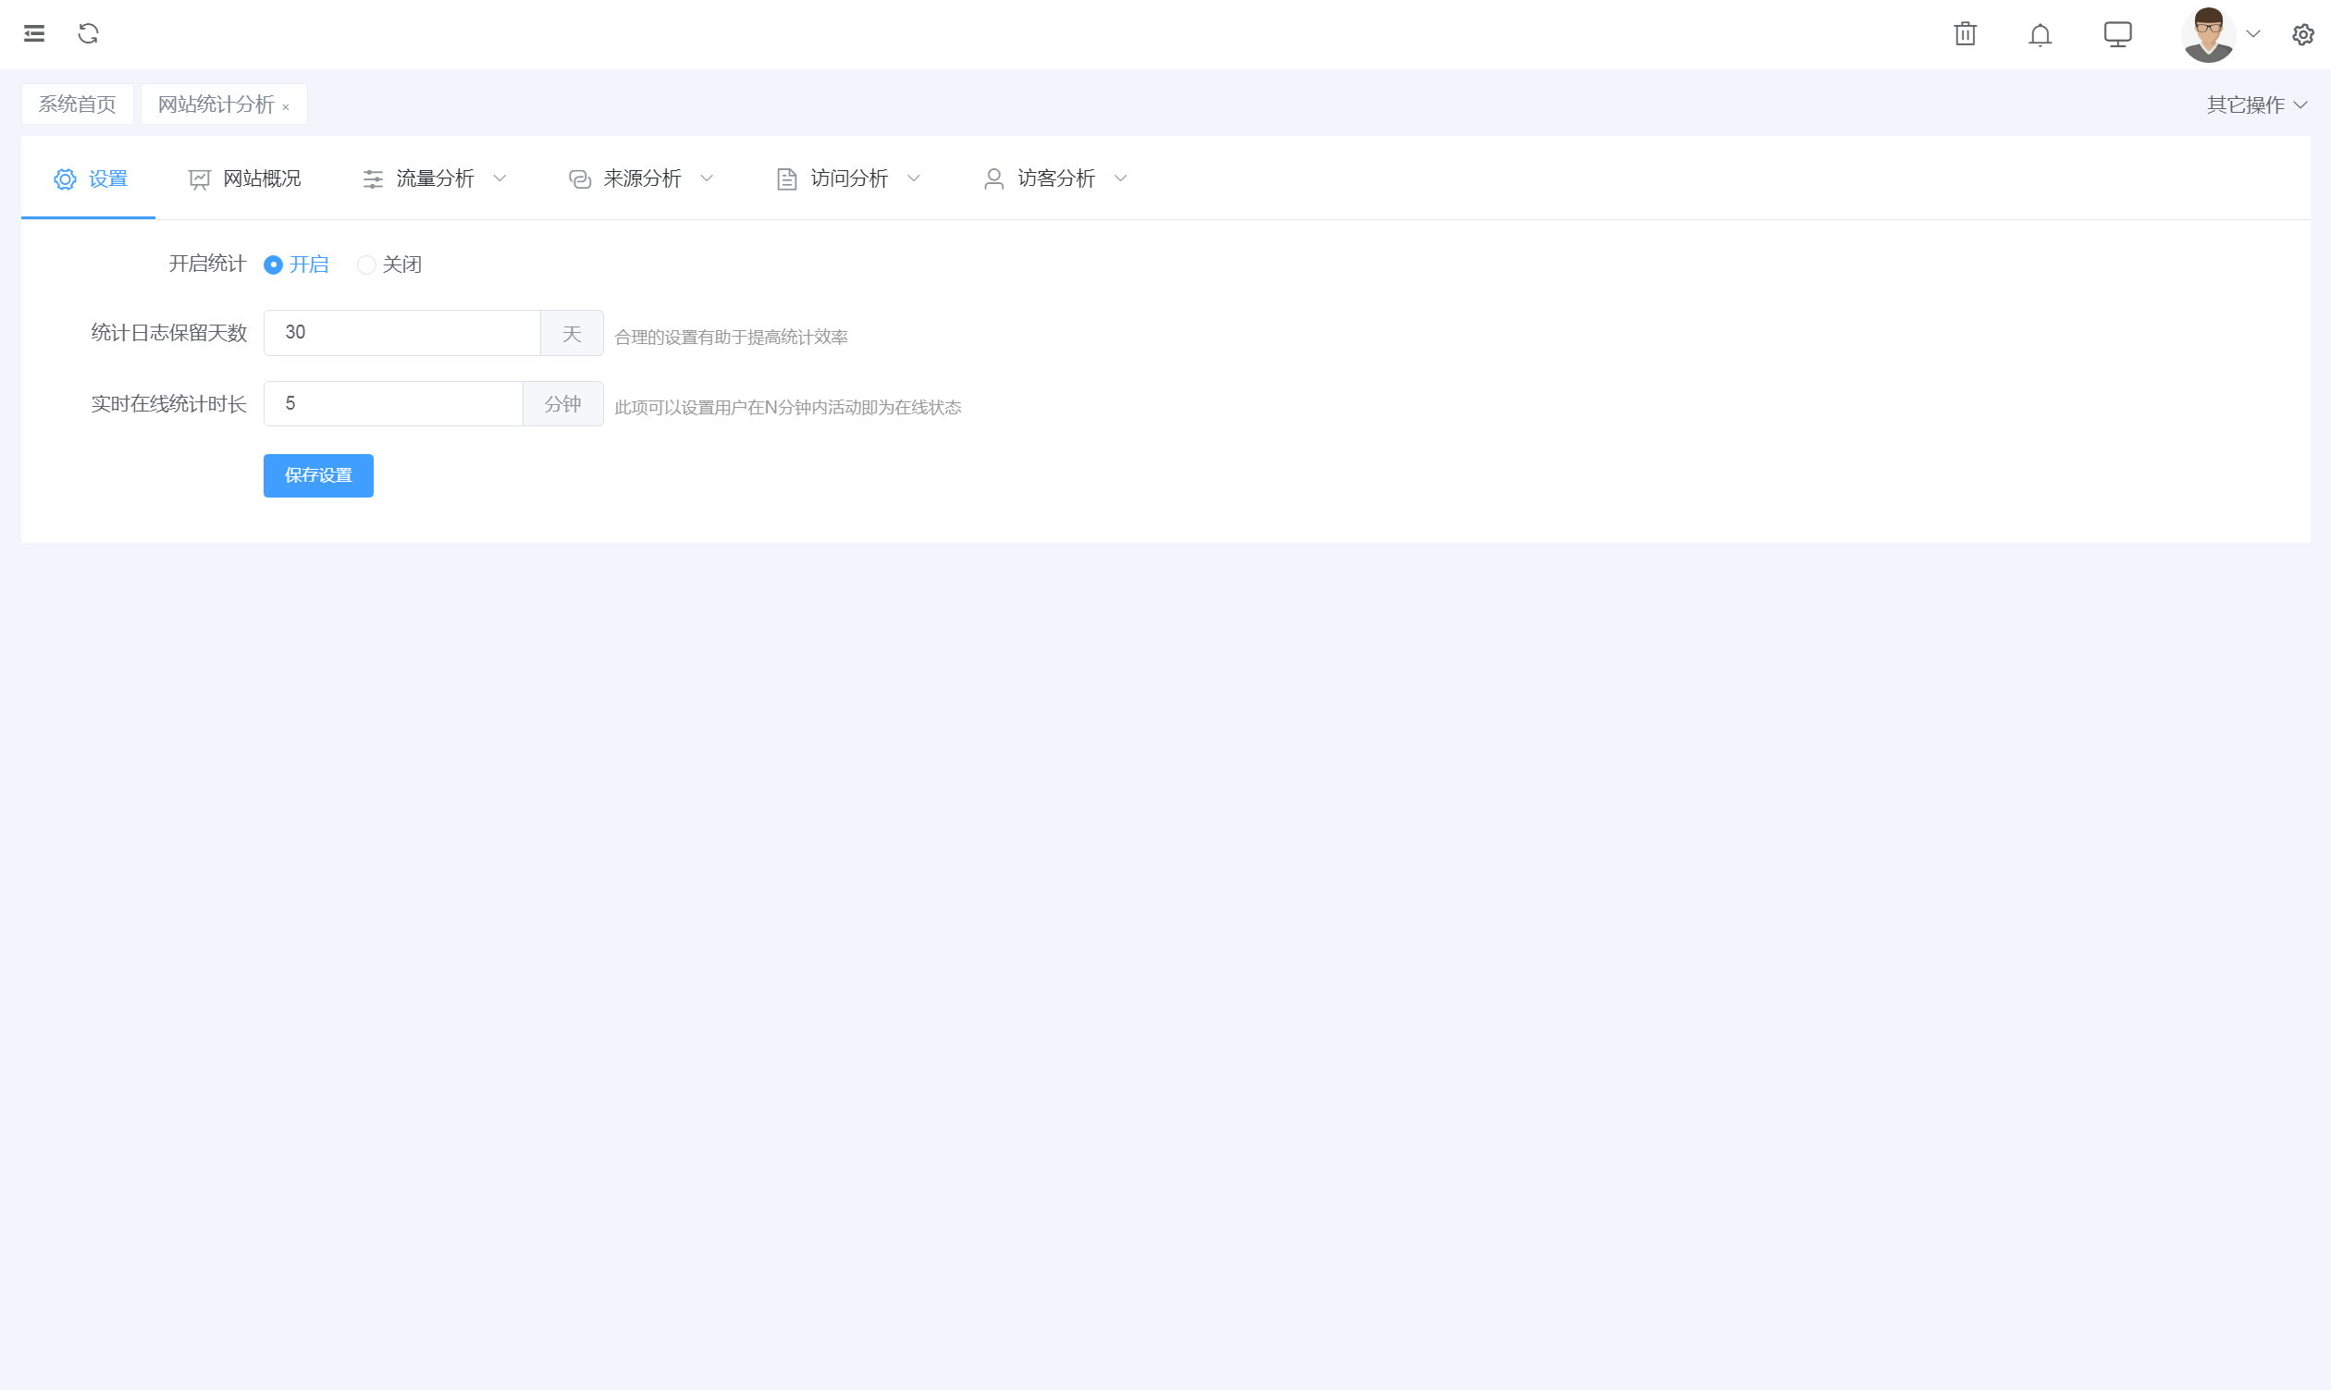Focus the 实时在线统计时长 input field

click(x=392, y=404)
